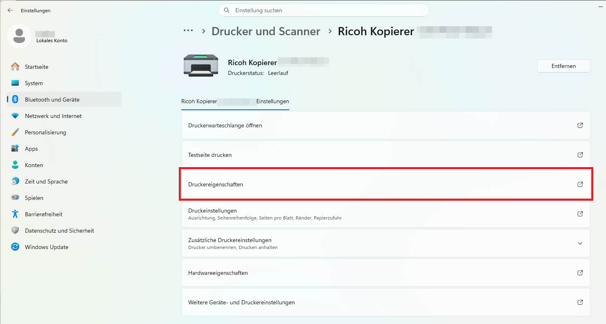Switch to Zeit und Sprache settings
Screen dimensions: 606x324
[46, 181]
